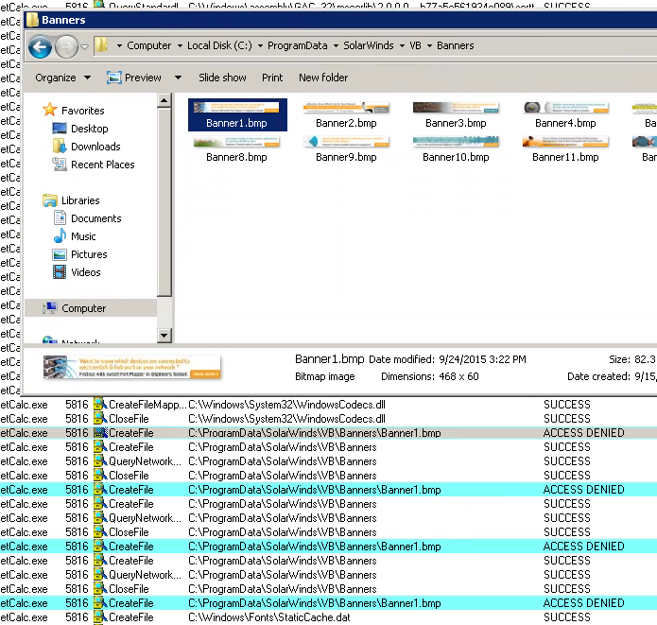The image size is (657, 625).
Task: Select the Banner3.bmp file
Action: [x=456, y=114]
